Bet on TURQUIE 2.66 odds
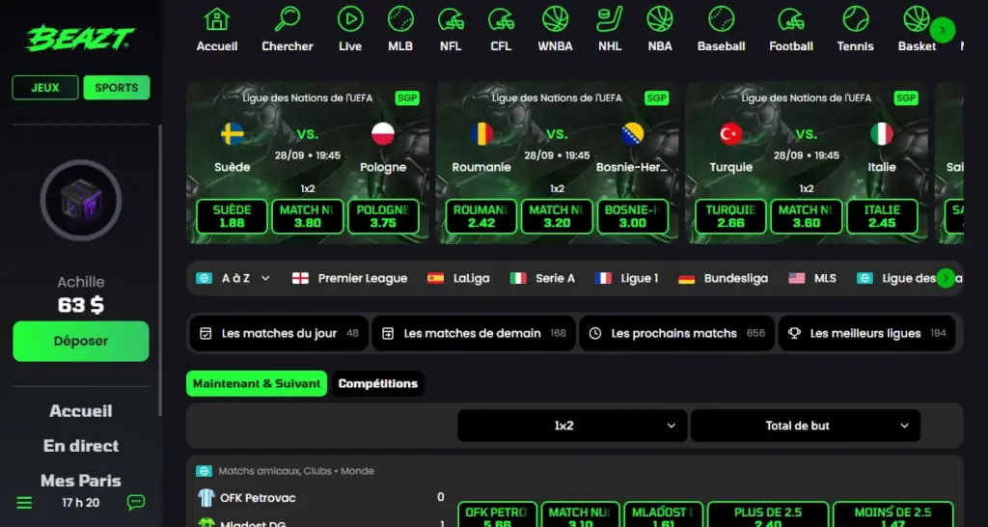Viewport: 988px width, 527px height. click(x=731, y=216)
